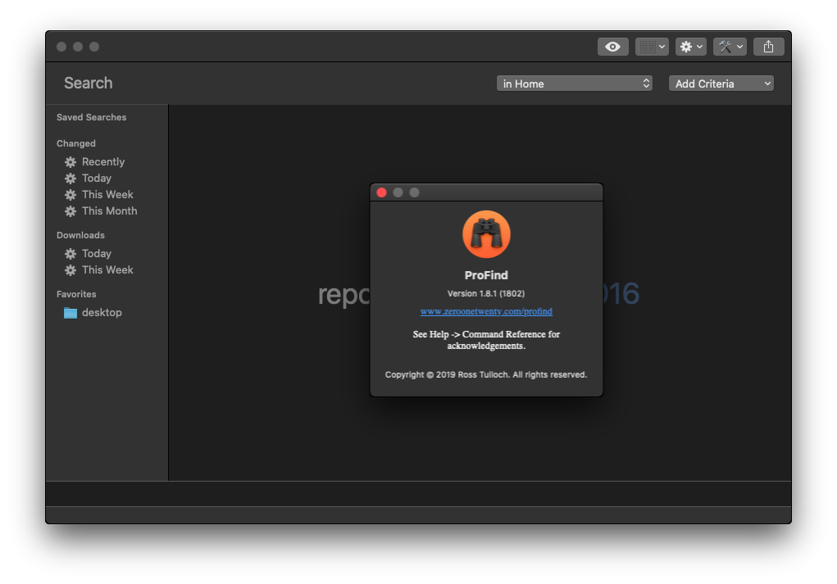Screen dimensions: 837x584
Task: Click the desktop folder icon
Action: coord(71,313)
